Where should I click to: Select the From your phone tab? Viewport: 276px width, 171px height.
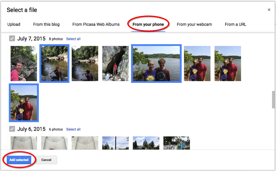tap(148, 24)
